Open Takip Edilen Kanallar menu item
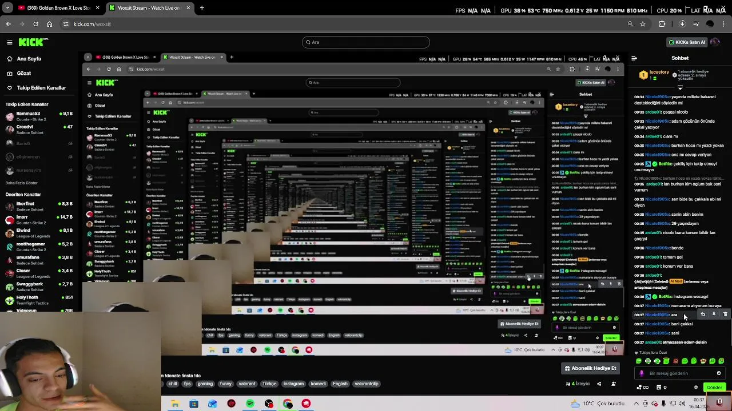Viewport: 732px width, 411px height. coord(35,88)
